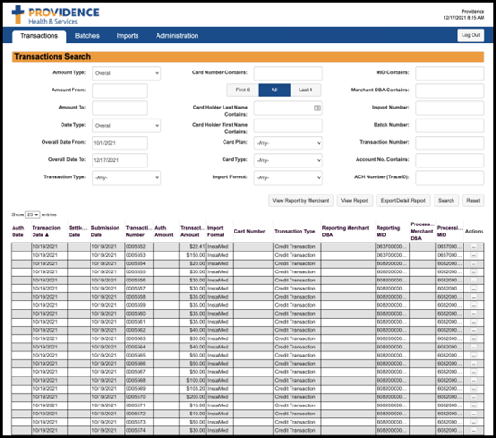Open the Card Type dropdown
This screenshot has width=496, height=438.
coord(288,160)
